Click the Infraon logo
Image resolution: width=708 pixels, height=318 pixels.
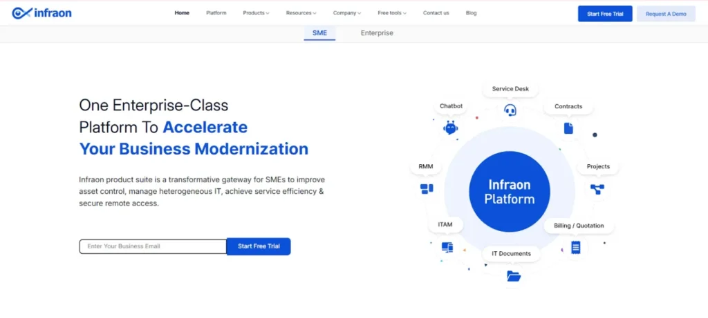41,14
